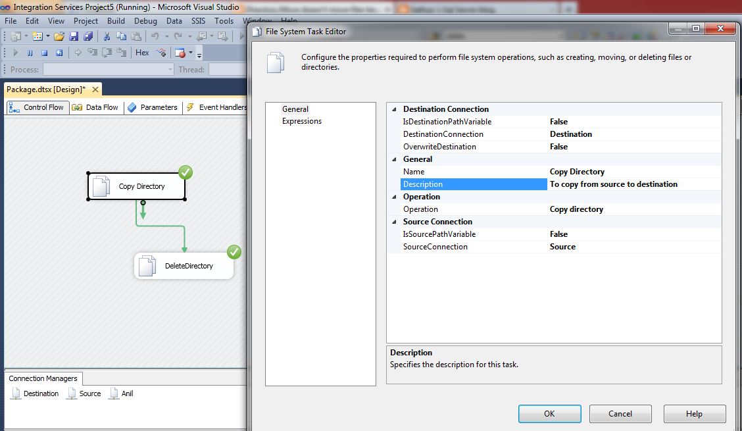The image size is (742, 431).
Task: Click the Undo arrow icon
Action: (155, 36)
